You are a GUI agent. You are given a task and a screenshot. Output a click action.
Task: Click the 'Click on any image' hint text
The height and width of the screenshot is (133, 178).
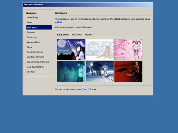coord(74,27)
